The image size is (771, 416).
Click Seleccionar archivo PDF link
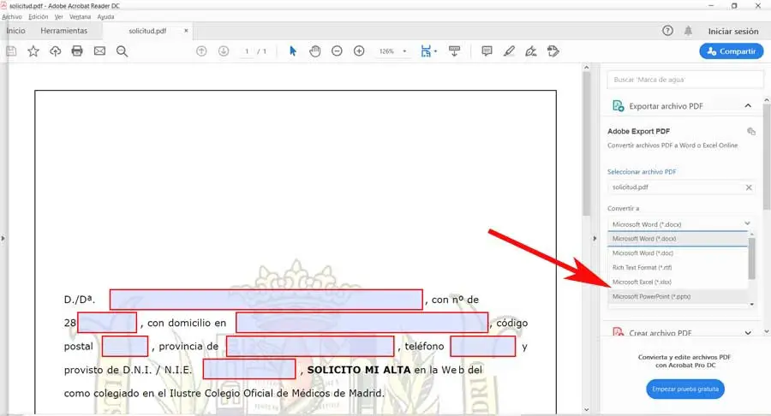point(642,172)
